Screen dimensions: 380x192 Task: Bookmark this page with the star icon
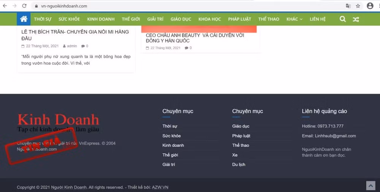click(x=358, y=6)
